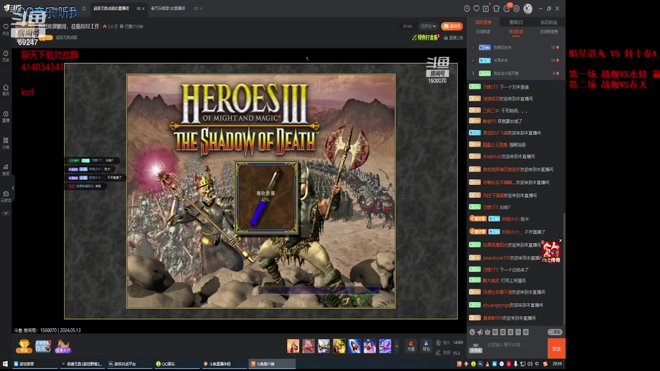Open Windows Start button
660x371 pixels.
tap(5, 364)
